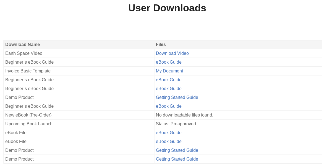Open My Document for Invoice Basic Template
Viewport: 322px width, 165px height.
point(169,71)
